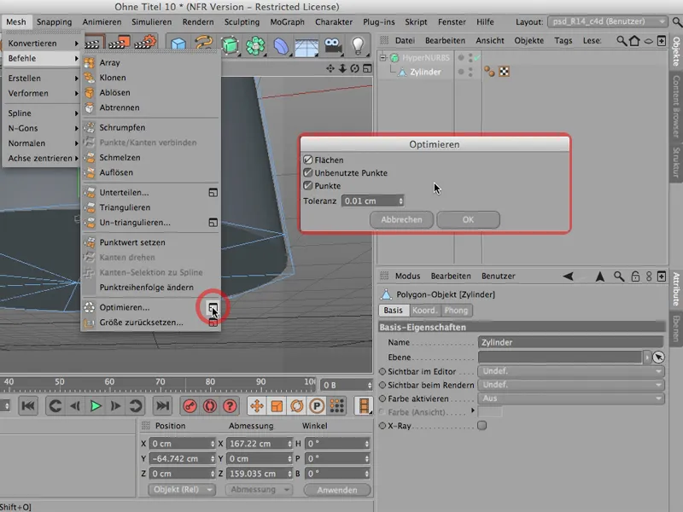Jump to animation end
683x512 pixels.
tap(162, 406)
